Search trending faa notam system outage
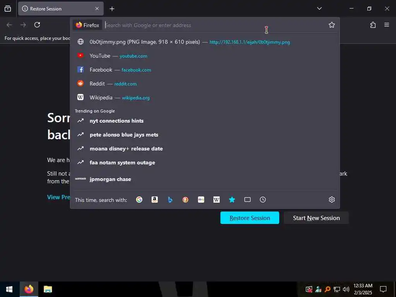This screenshot has height=297, width=396. pyautogui.click(x=205, y=162)
